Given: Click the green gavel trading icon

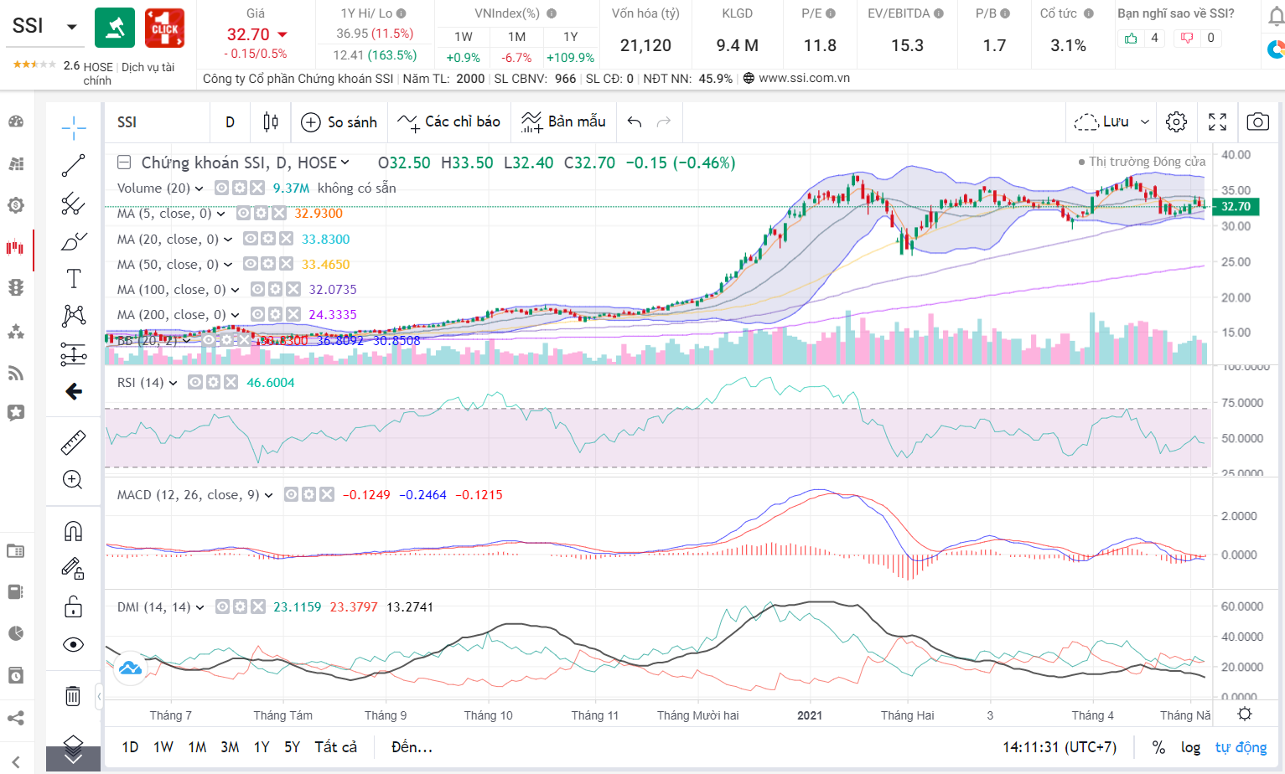Looking at the screenshot, I should point(115,28).
